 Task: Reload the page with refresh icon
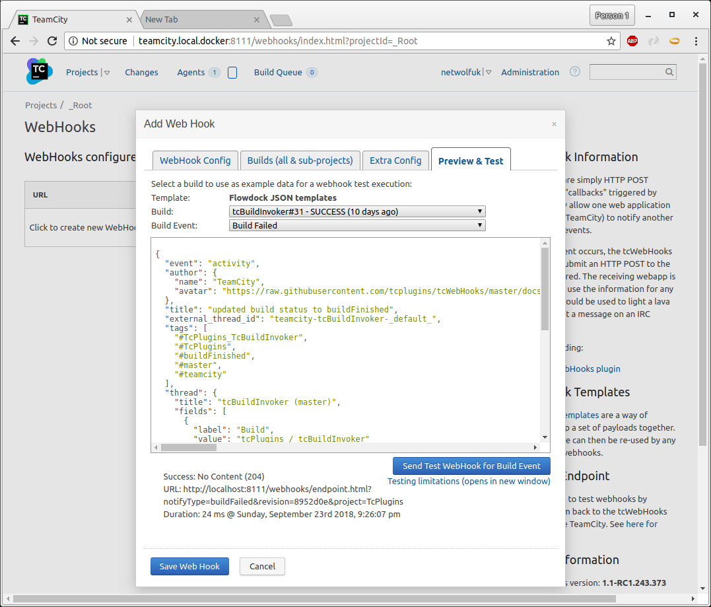pos(52,41)
